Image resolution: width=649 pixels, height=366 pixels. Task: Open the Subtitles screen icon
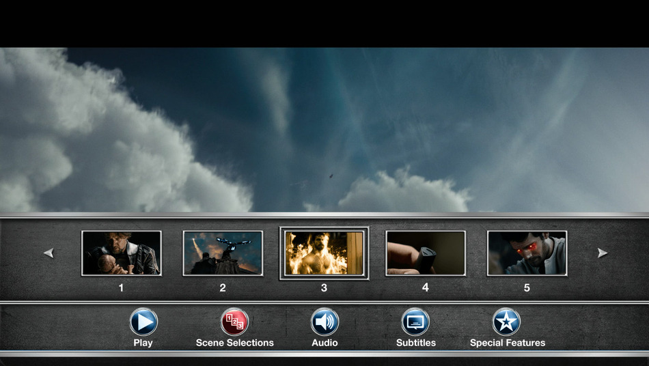415,322
